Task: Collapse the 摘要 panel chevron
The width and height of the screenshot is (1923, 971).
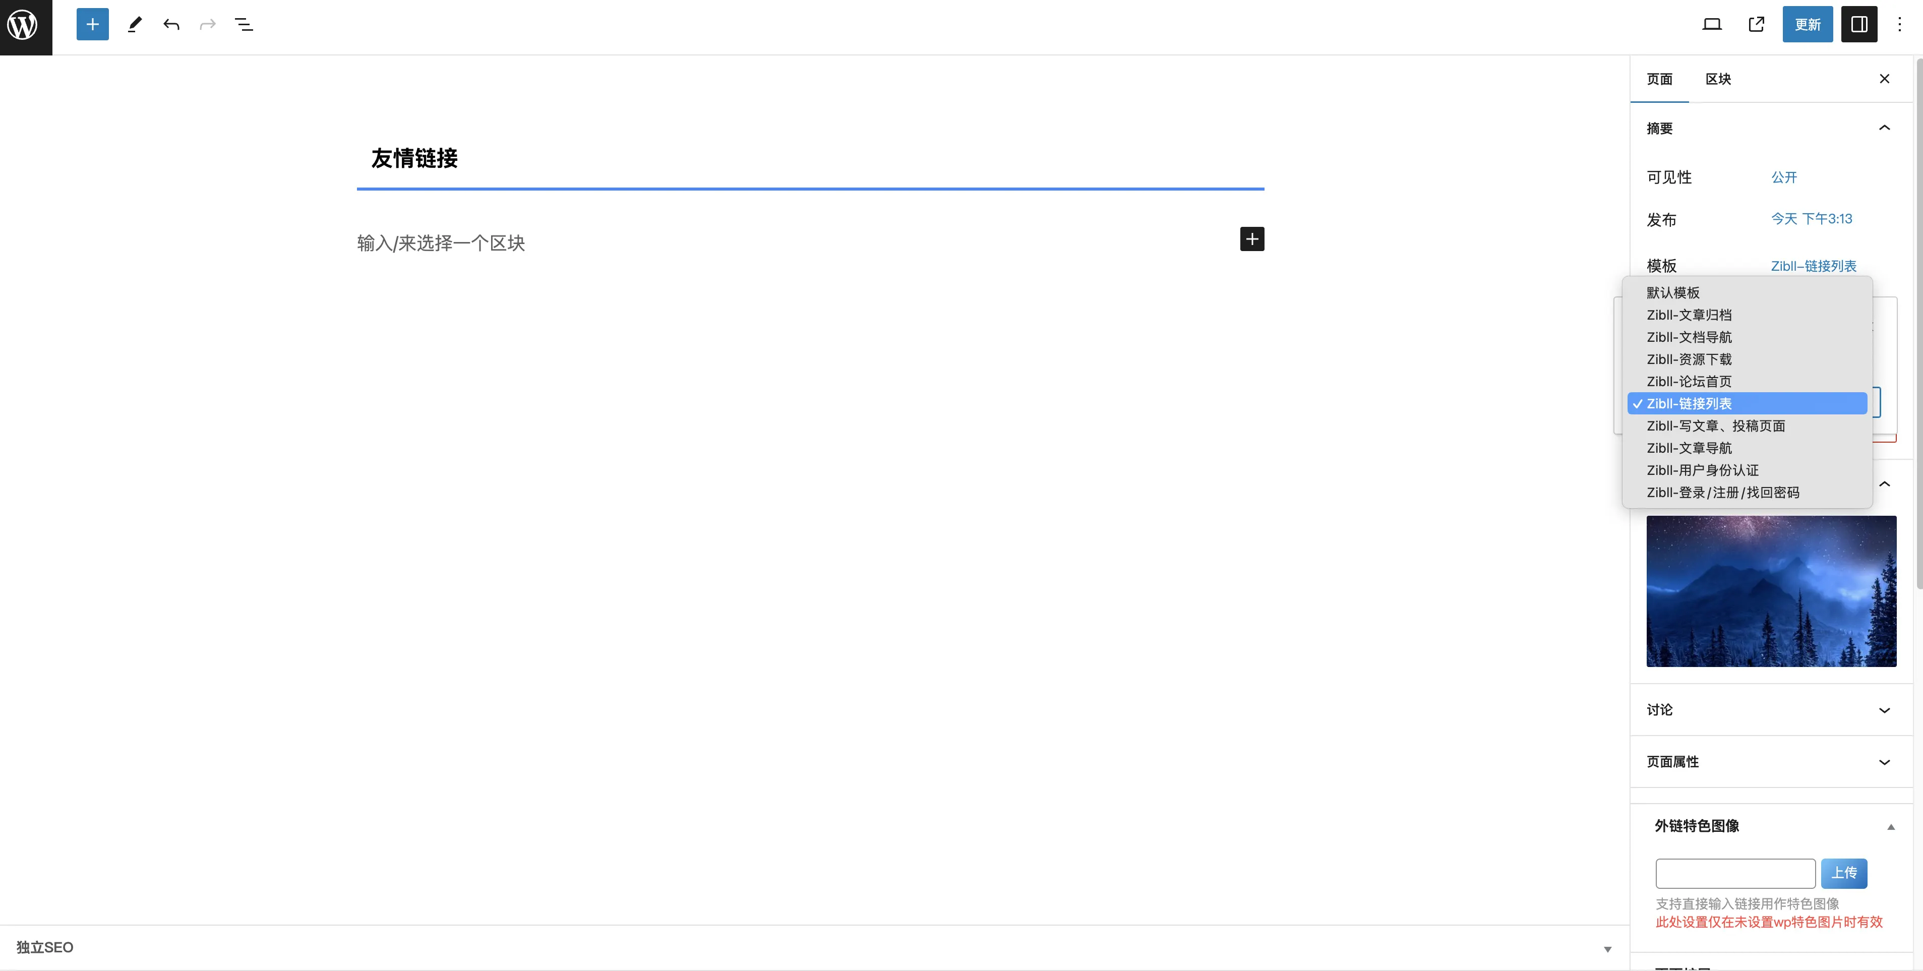Action: click(1884, 128)
